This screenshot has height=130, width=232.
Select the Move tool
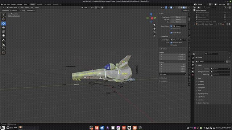pos(4,23)
